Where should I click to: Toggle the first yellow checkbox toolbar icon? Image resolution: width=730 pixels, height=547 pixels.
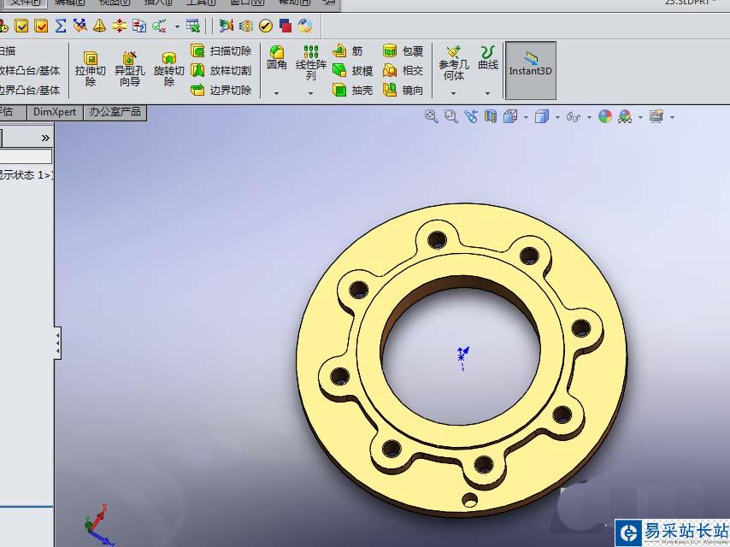pos(21,26)
